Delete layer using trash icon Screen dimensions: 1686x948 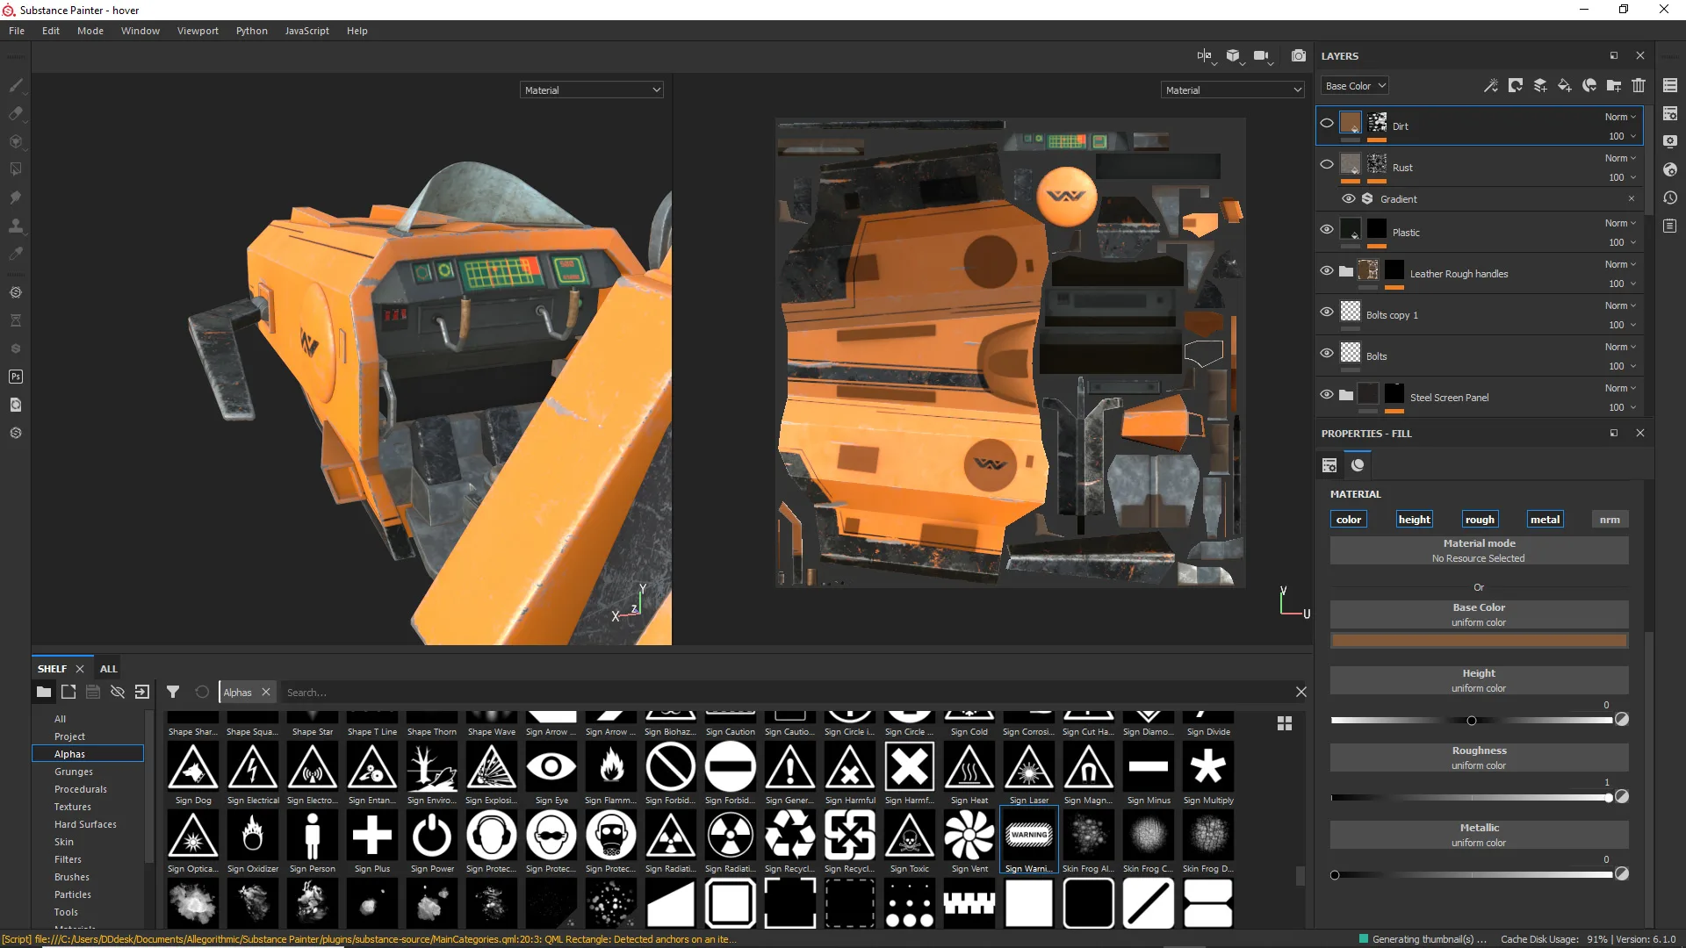coord(1639,85)
